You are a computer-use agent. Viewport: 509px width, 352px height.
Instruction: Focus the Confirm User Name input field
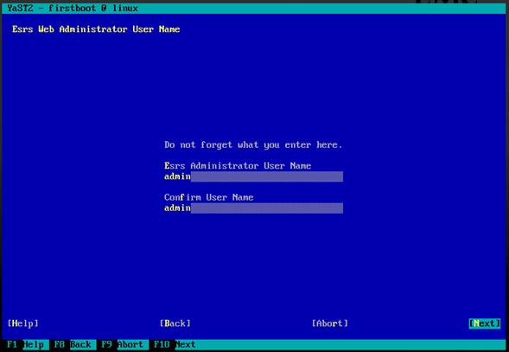(253, 208)
